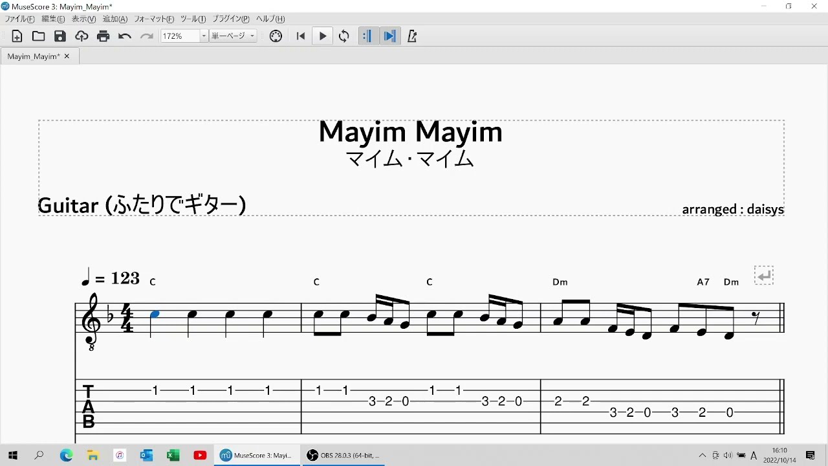Open the プラグイン(P) menu
The width and height of the screenshot is (828, 466).
[x=231, y=19]
